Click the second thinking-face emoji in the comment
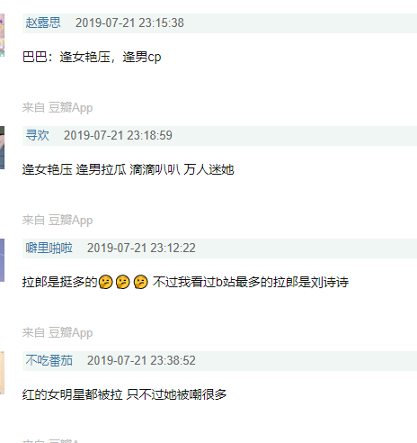The image size is (417, 443). click(123, 282)
